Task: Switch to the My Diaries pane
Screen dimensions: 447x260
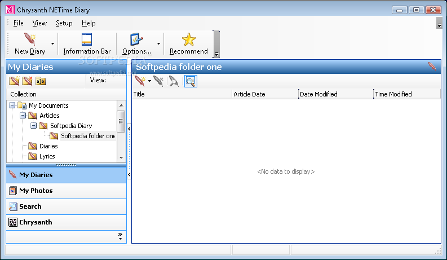Action: [x=66, y=175]
